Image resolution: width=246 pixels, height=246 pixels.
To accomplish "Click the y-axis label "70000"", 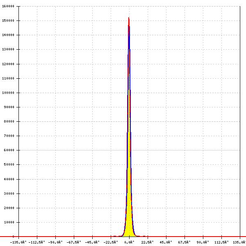I will [9, 136].
